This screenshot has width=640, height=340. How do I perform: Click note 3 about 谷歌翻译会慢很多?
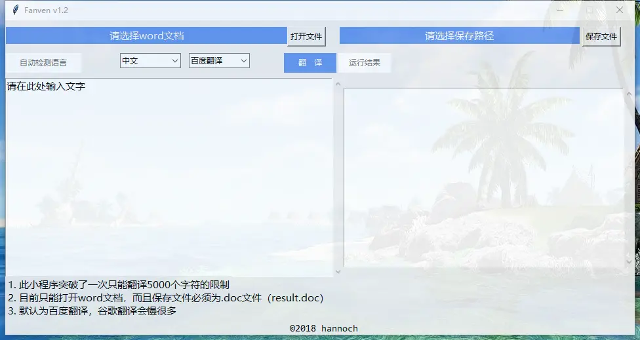(x=92, y=311)
